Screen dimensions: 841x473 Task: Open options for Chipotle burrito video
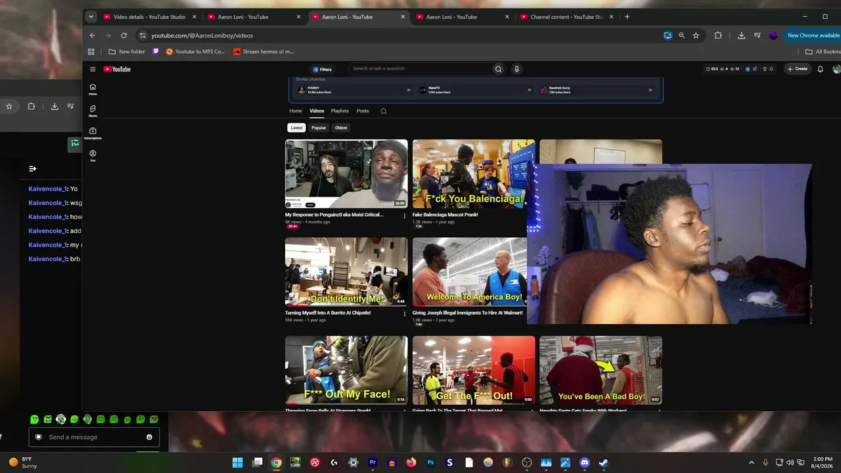405,314
